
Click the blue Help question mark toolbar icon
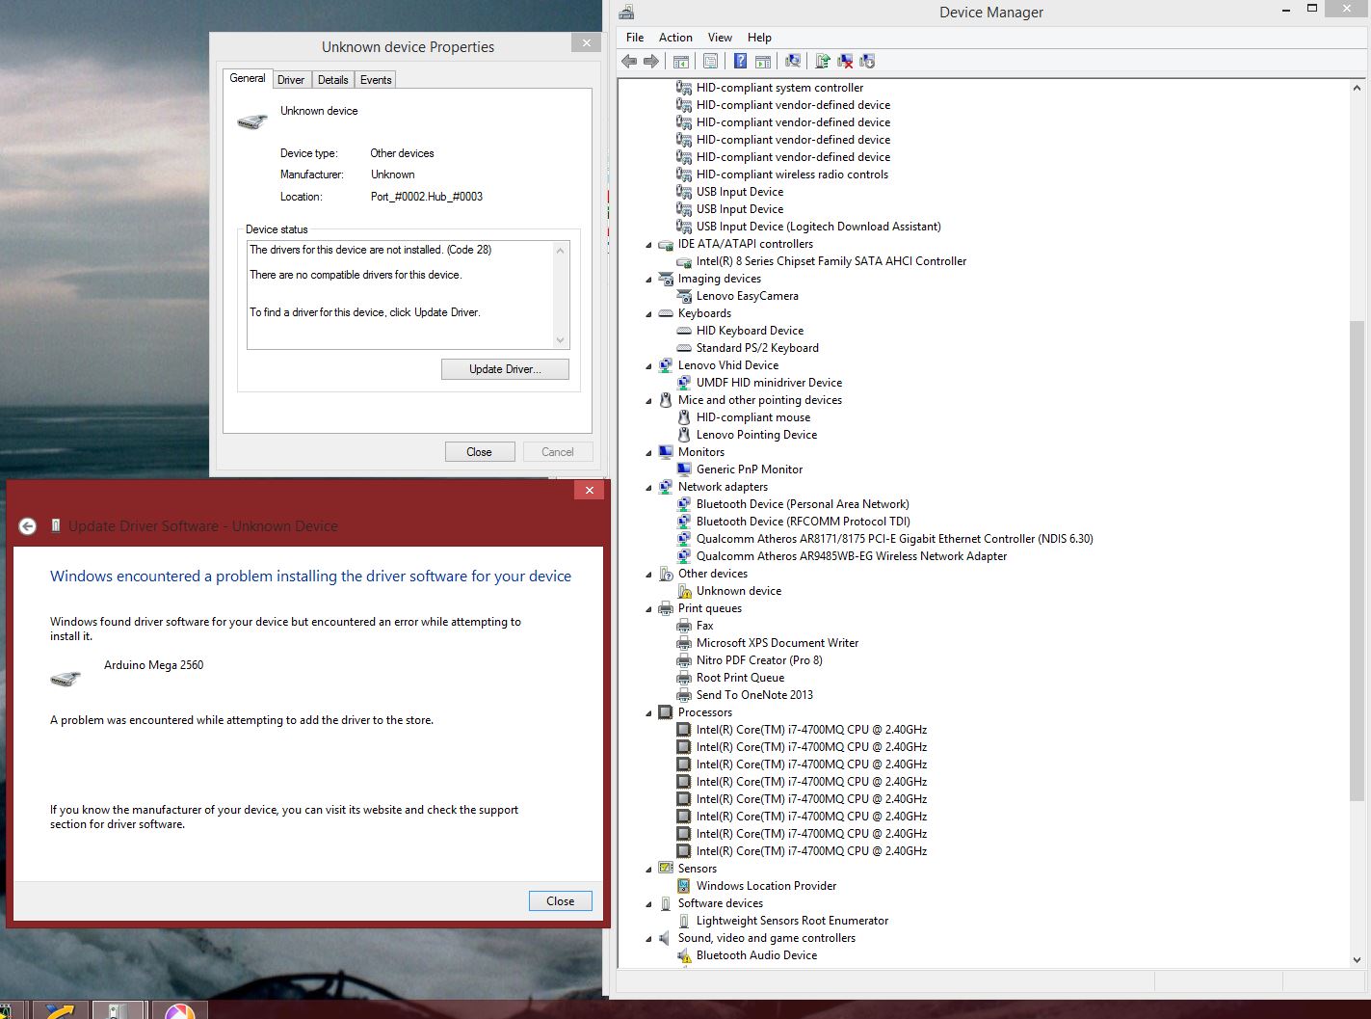[x=740, y=62]
